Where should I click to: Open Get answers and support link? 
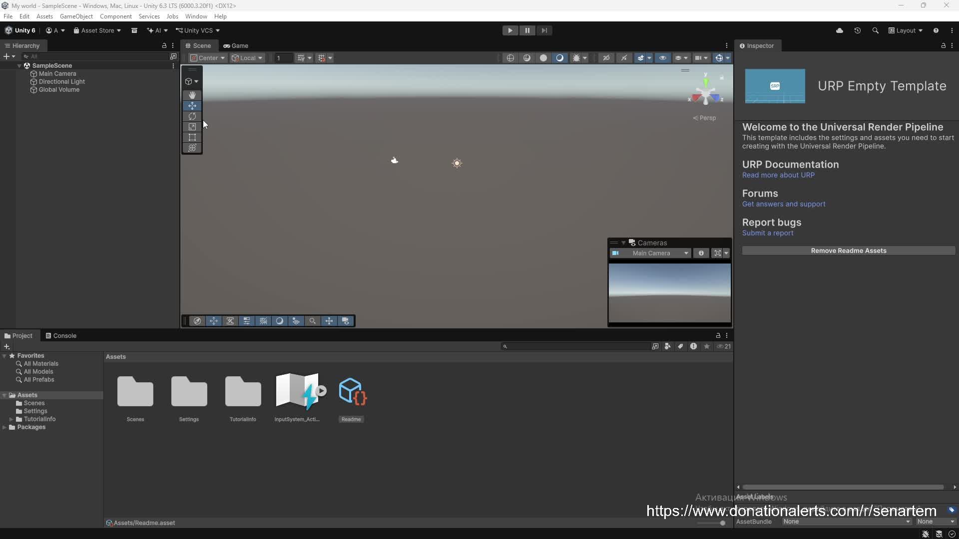784,204
